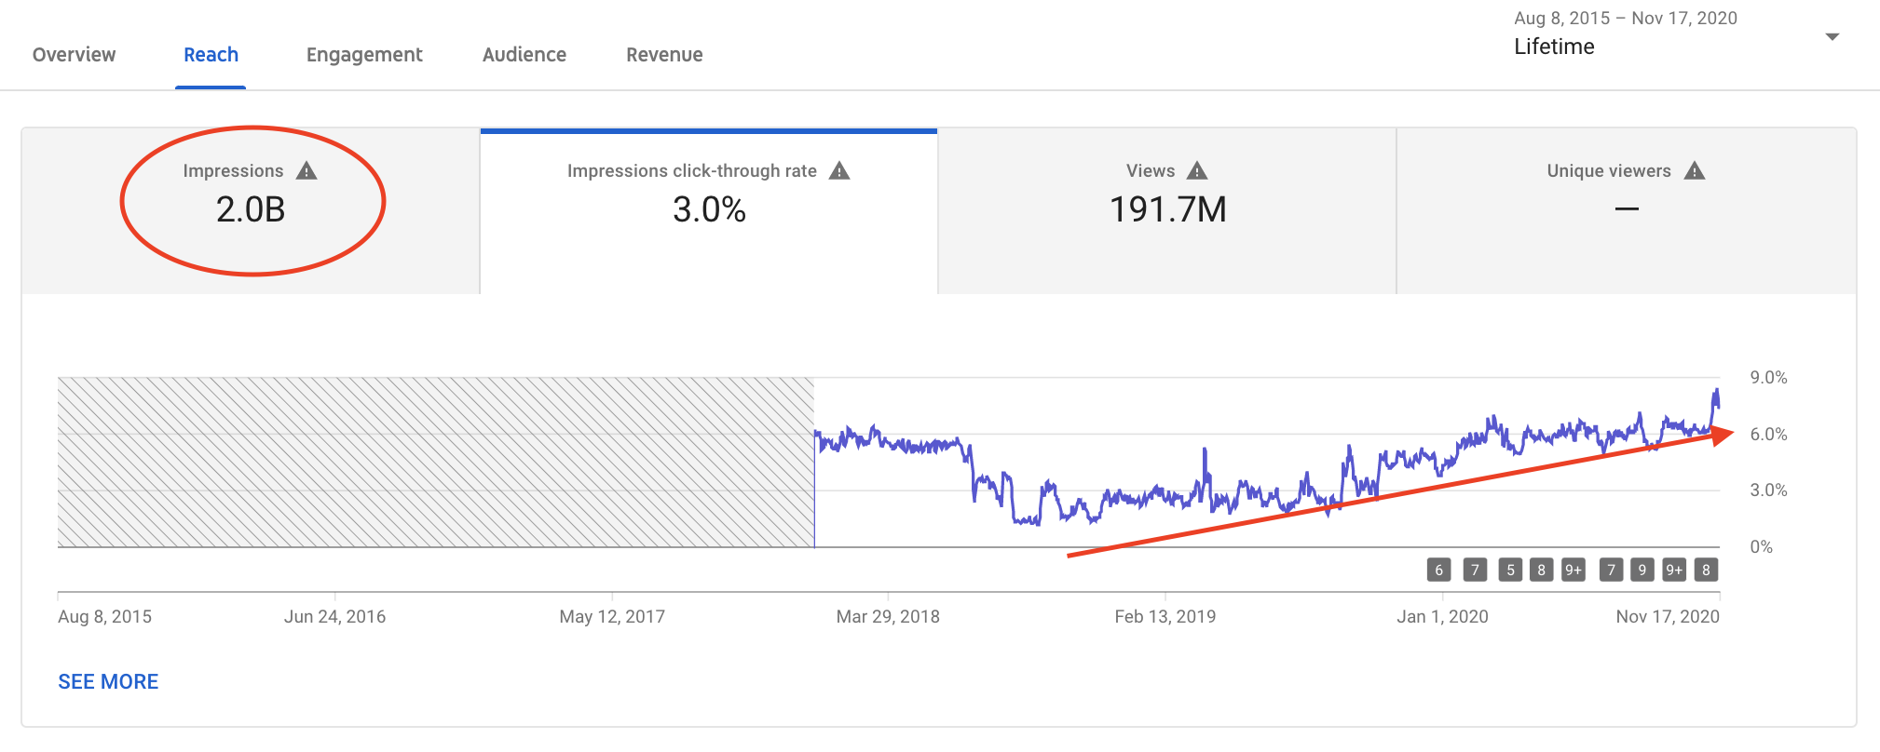Click the timeline marker labeled 5

[1510, 570]
